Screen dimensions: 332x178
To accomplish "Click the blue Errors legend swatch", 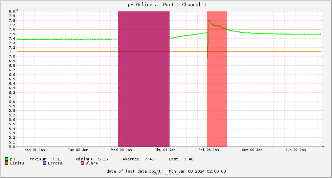I will 44,163.
